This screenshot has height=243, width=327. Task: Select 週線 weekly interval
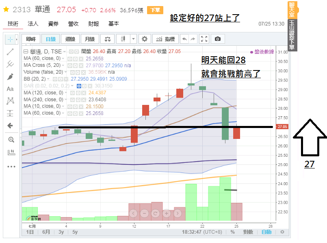point(70,39)
